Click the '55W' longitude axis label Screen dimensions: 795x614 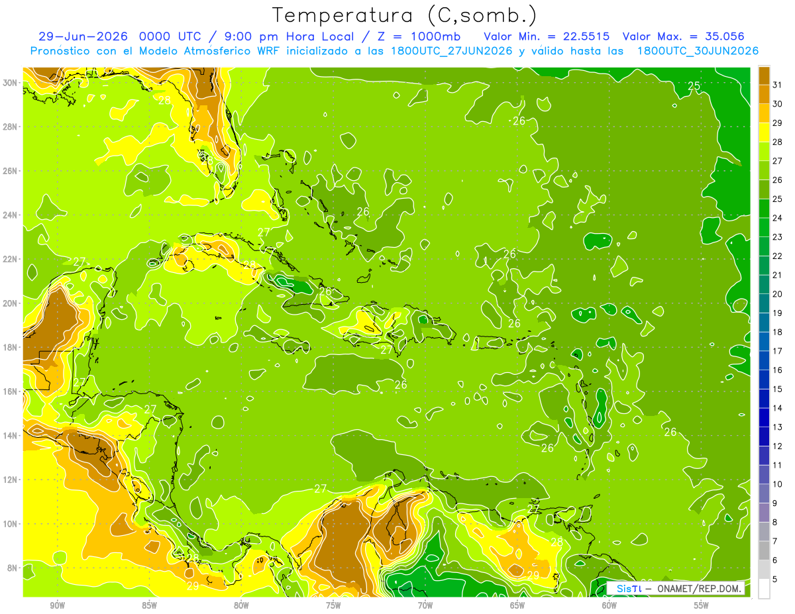(x=702, y=605)
